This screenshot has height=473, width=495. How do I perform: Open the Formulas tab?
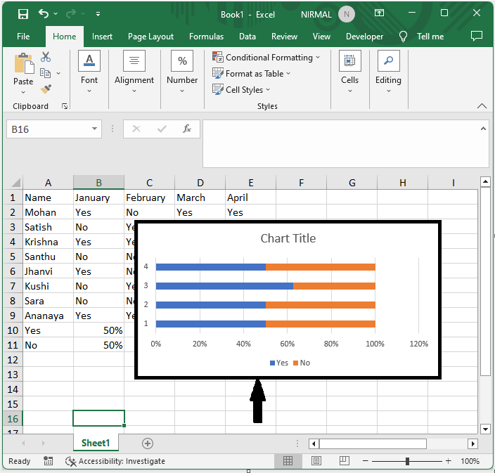pos(206,37)
